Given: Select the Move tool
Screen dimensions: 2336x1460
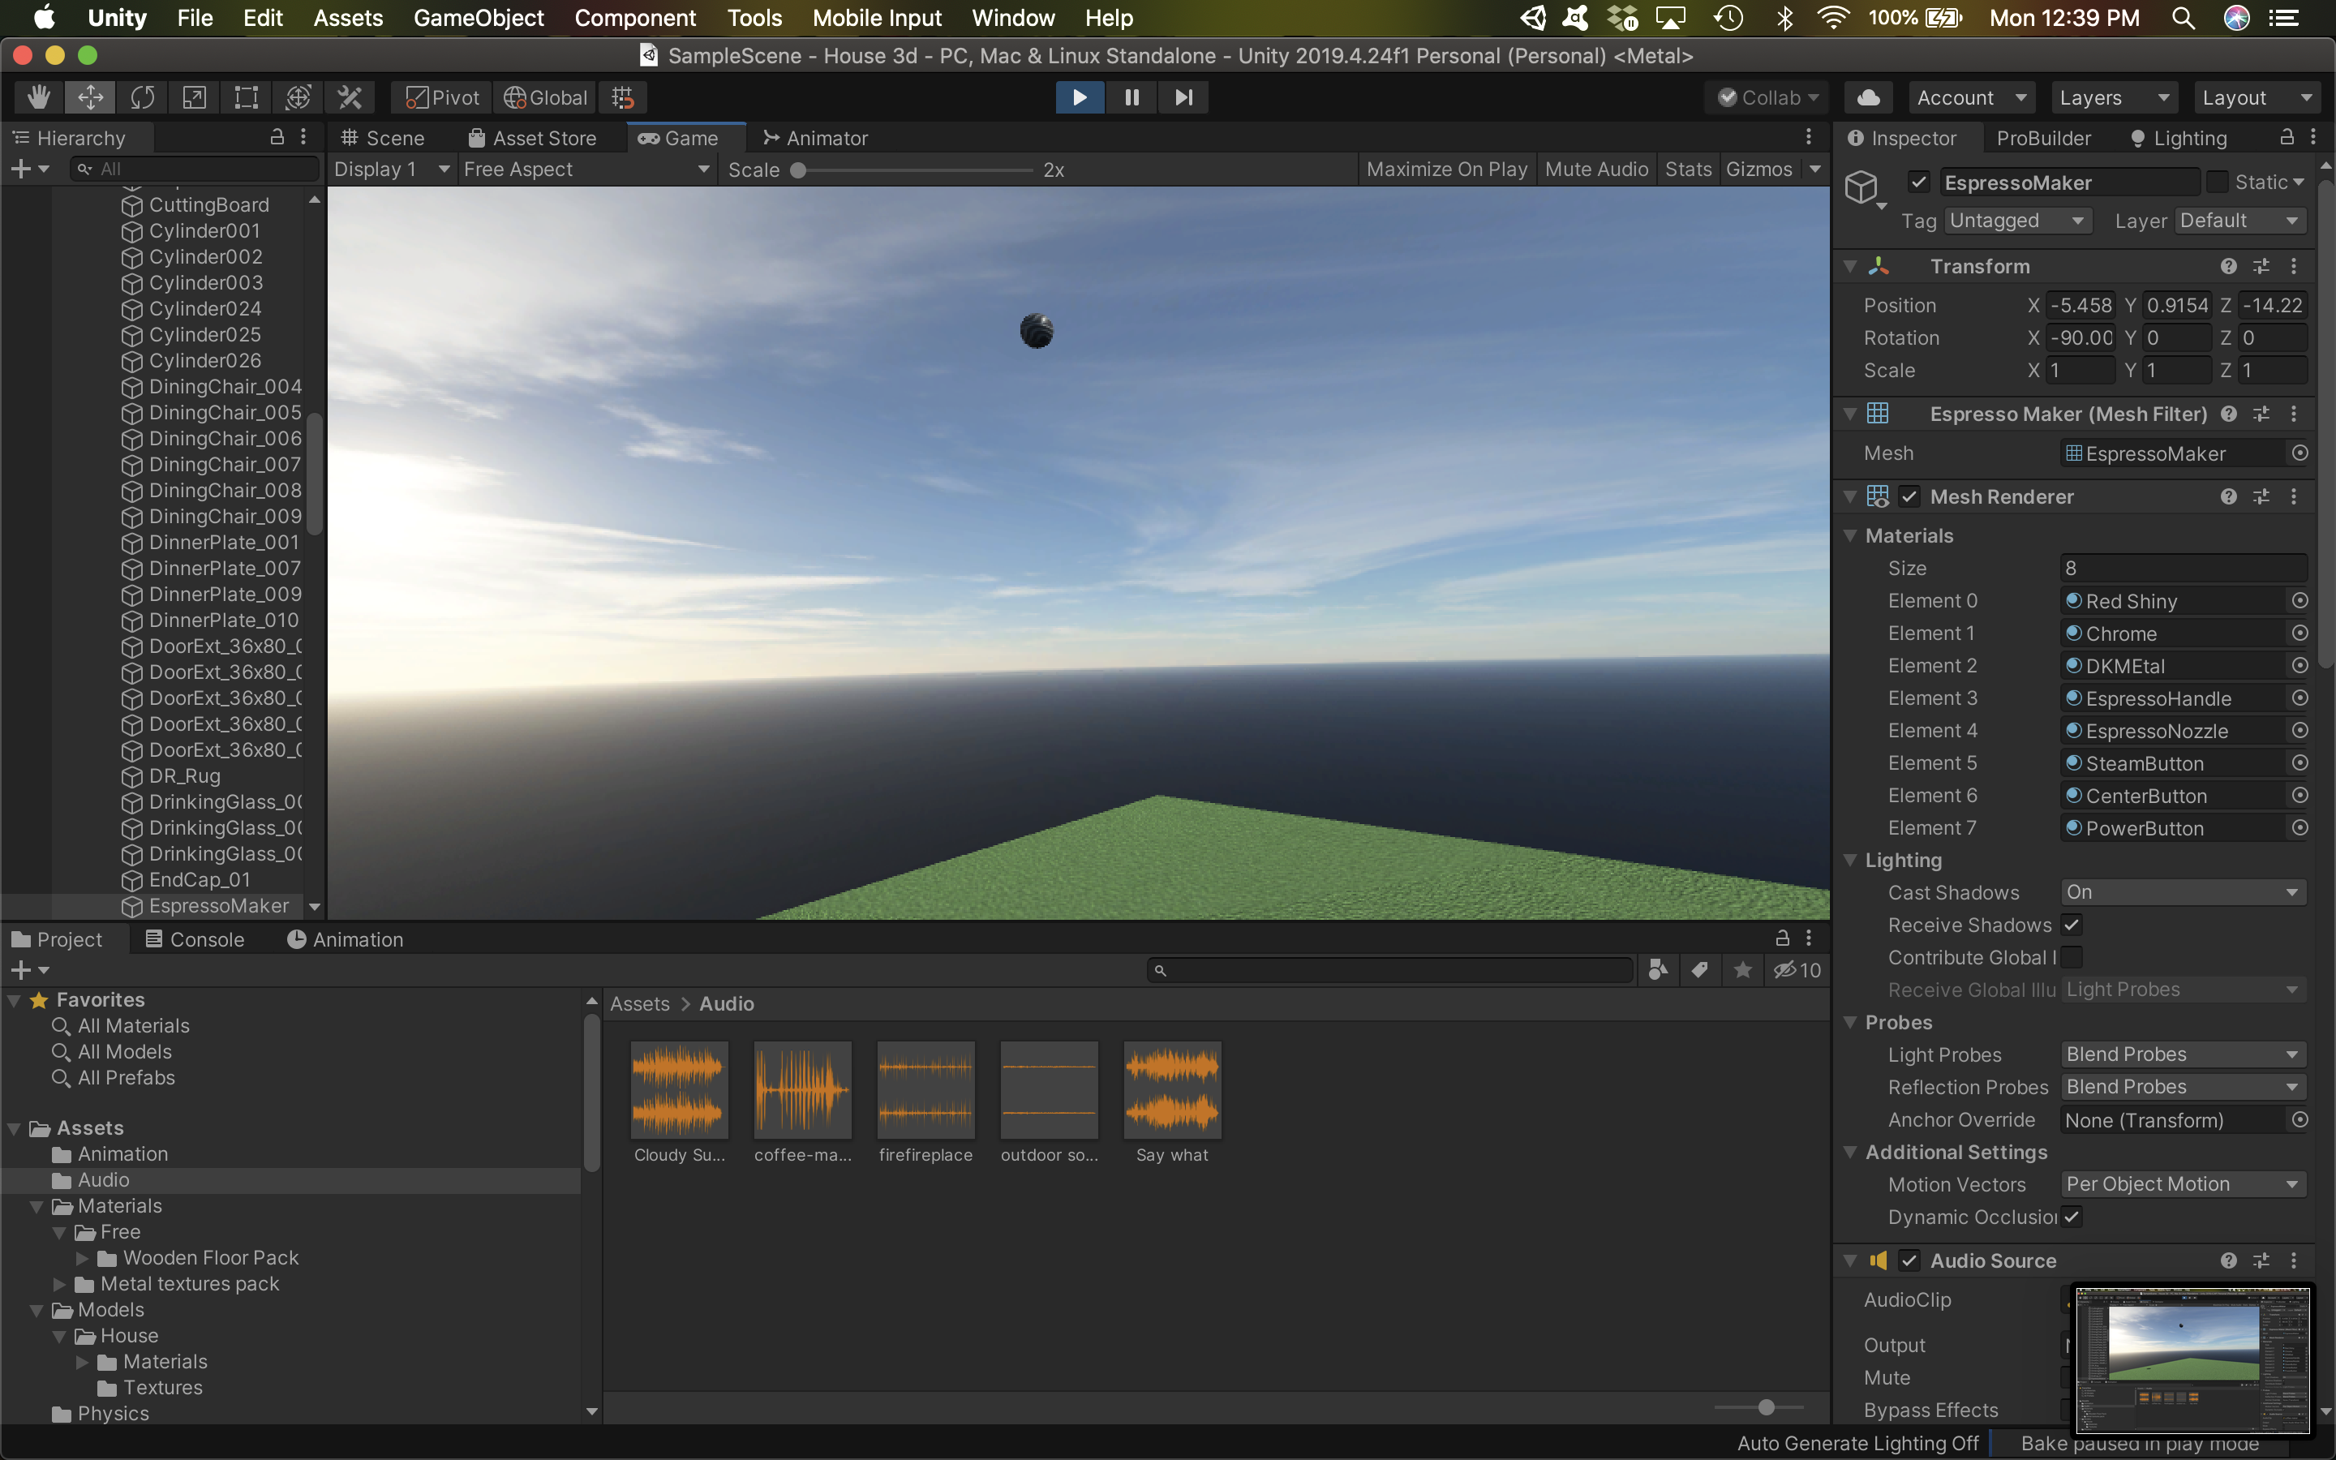Looking at the screenshot, I should pyautogui.click(x=91, y=97).
